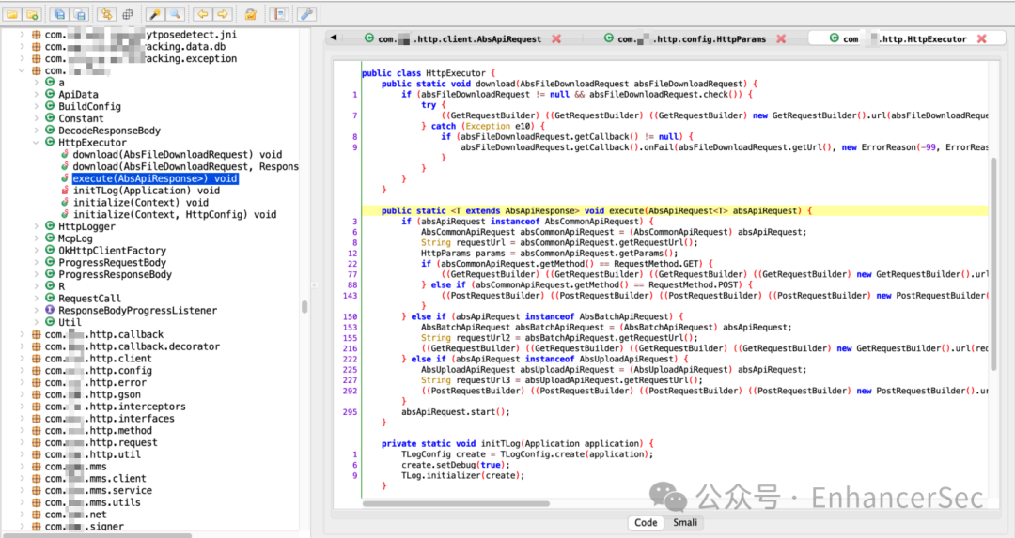
Task: Open the log viewer icon
Action: tap(280, 13)
